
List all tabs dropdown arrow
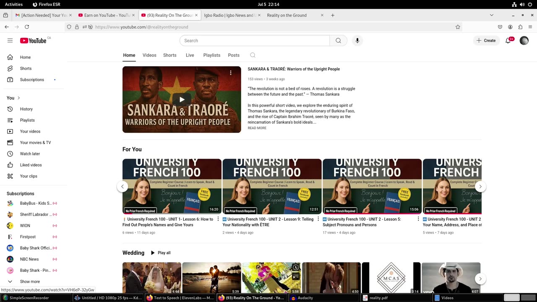pyautogui.click(x=492, y=15)
